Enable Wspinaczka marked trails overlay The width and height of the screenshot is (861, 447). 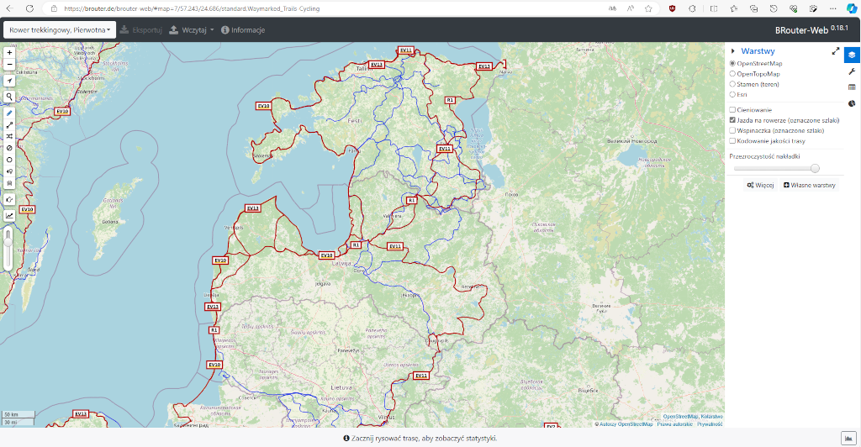point(732,130)
